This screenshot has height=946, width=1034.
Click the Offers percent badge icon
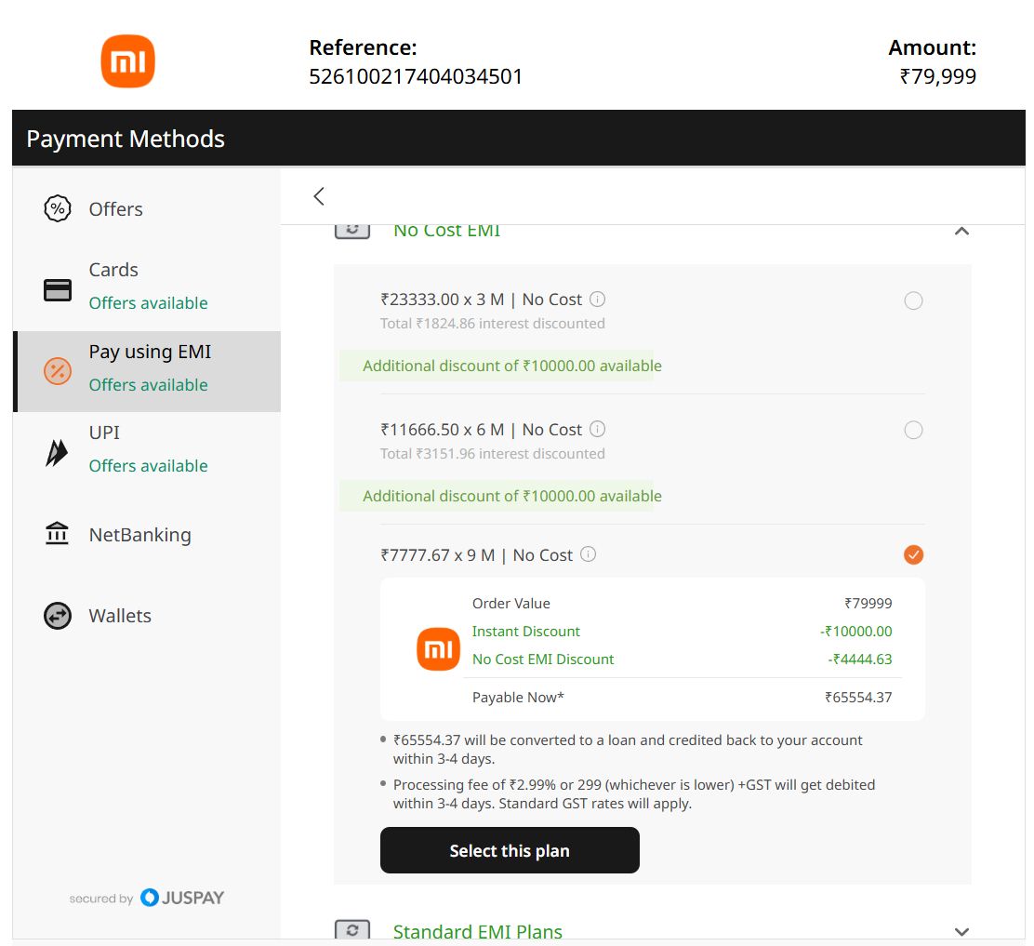point(58,209)
